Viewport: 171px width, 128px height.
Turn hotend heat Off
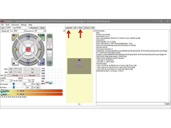(x=11, y=69)
